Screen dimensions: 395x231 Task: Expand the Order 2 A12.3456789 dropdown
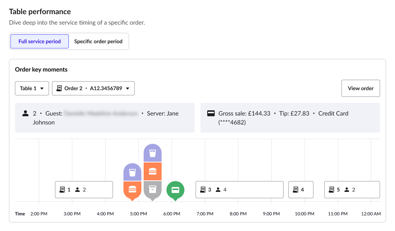point(93,88)
